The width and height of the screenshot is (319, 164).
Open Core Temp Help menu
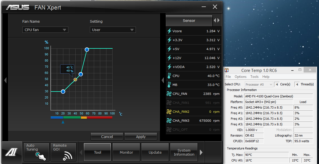(x=266, y=77)
